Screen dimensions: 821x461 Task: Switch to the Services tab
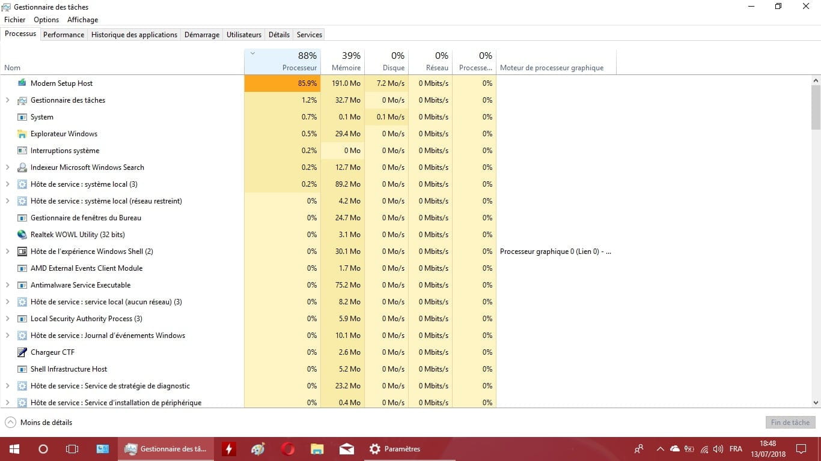coord(310,35)
